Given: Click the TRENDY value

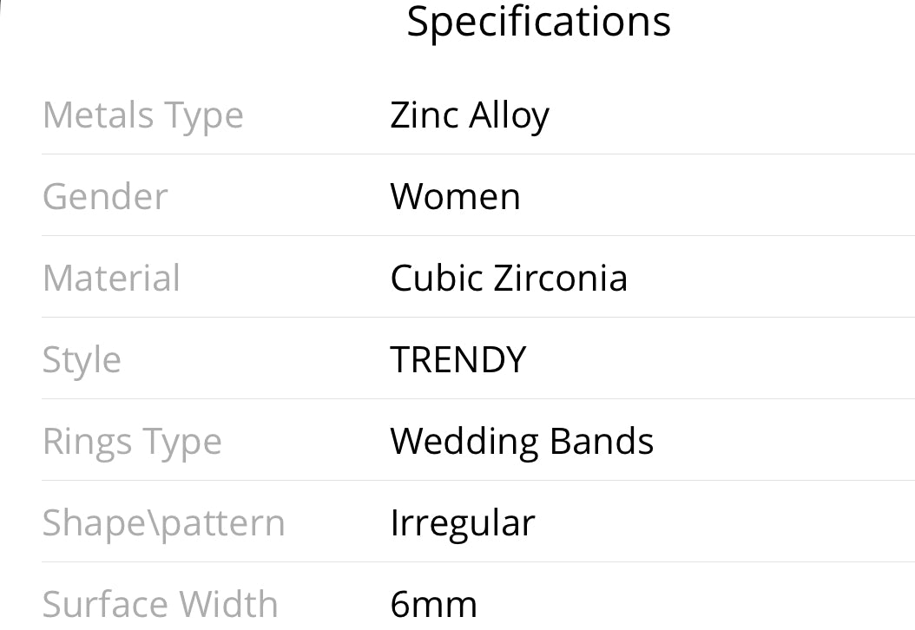Looking at the screenshot, I should 458,359.
